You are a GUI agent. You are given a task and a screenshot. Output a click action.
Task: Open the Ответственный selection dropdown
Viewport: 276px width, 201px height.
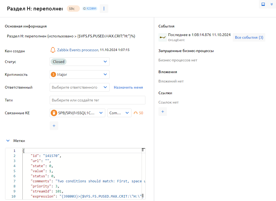(x=79, y=87)
